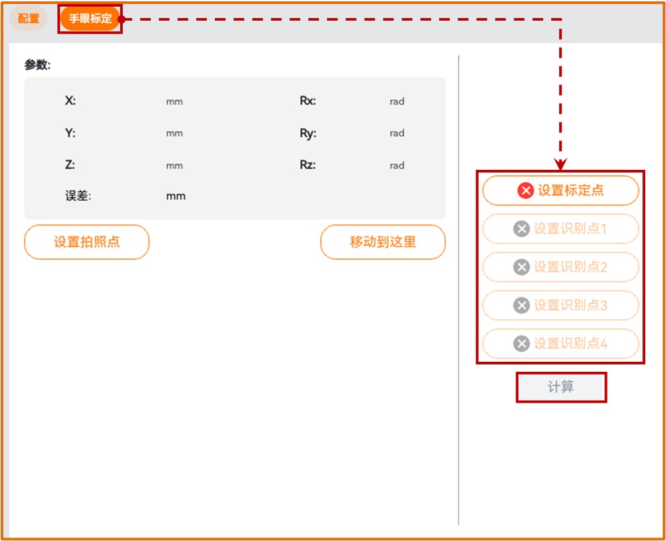
Task: Click the 设置标定点 button text
Action: pos(571,191)
